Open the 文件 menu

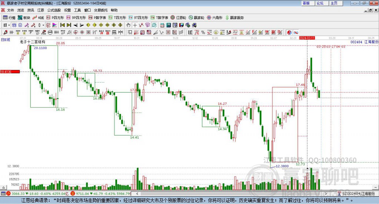(10, 10)
